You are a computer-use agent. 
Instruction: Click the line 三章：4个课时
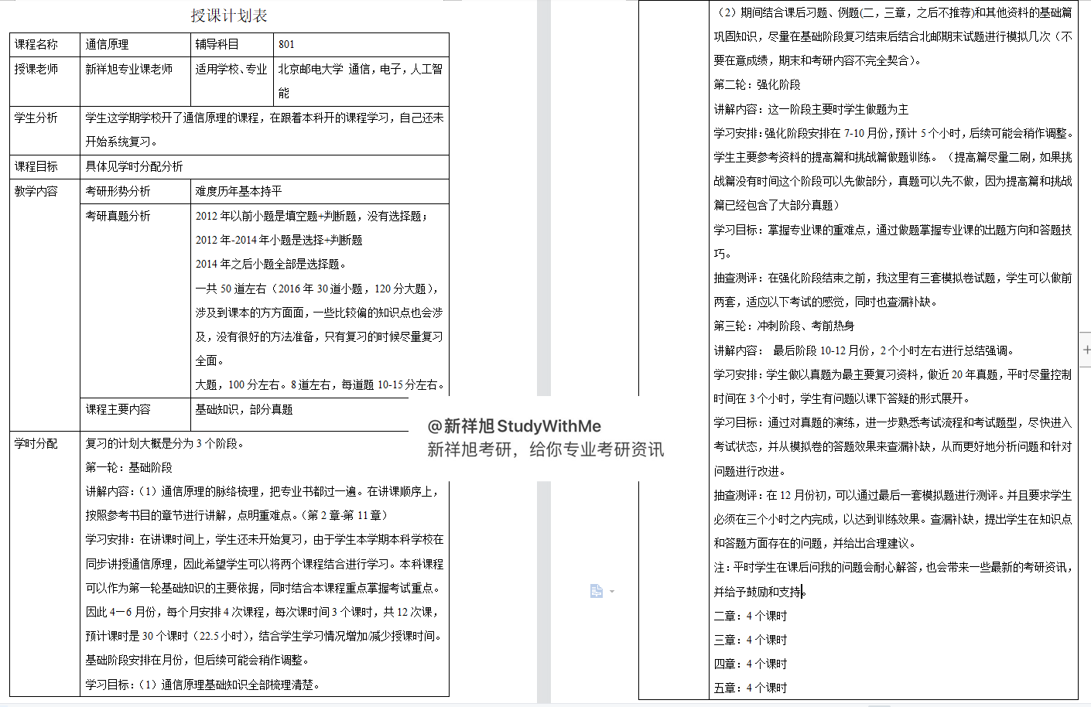point(751,640)
